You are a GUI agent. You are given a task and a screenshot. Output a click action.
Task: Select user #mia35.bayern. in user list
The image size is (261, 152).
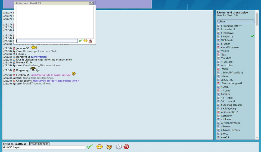coord(230,47)
